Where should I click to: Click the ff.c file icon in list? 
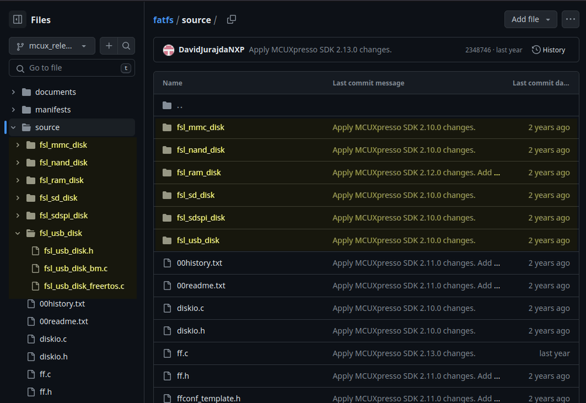coord(167,354)
